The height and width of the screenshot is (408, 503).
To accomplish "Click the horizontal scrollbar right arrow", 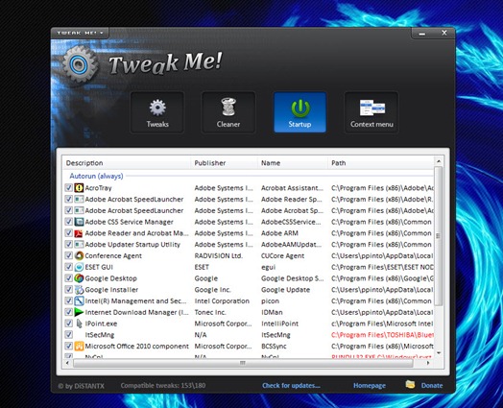I will tap(428, 363).
